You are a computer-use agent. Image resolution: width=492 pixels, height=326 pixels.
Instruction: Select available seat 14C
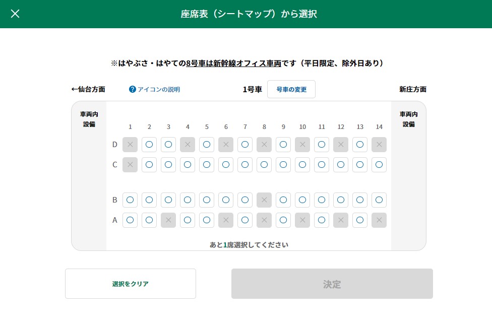click(x=379, y=165)
